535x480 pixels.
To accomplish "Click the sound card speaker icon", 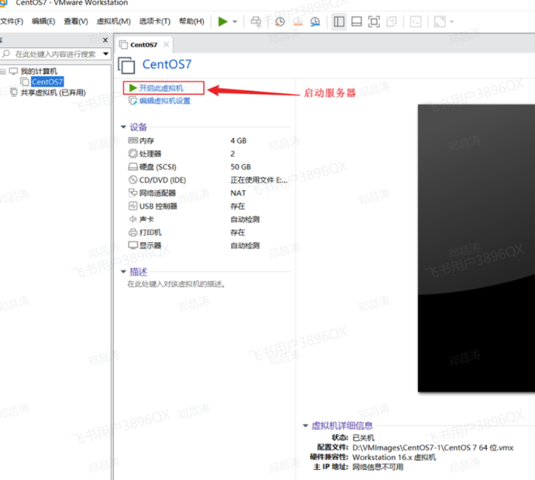I will point(133,219).
